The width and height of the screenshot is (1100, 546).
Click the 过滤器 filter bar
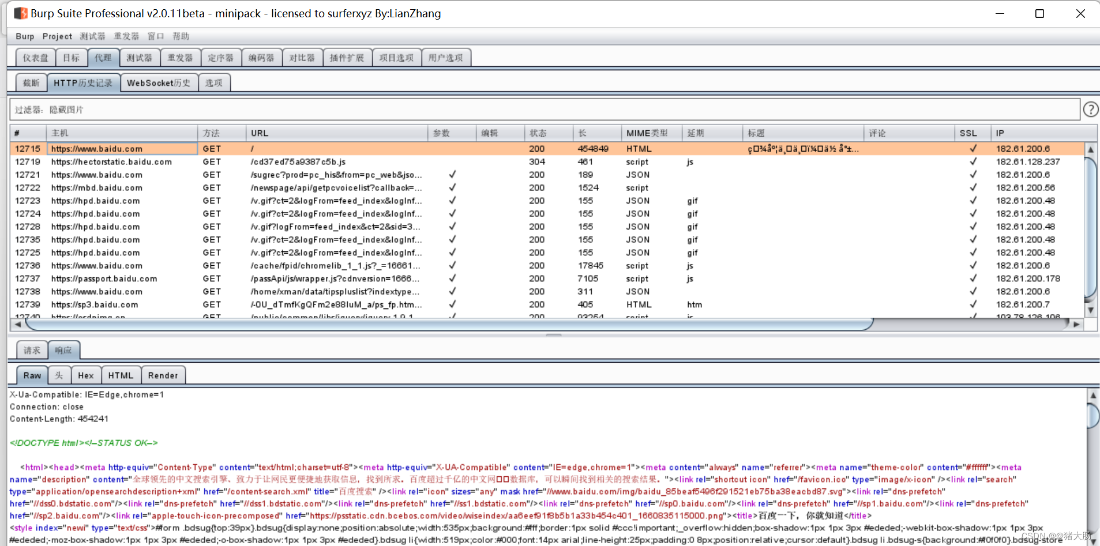545,110
